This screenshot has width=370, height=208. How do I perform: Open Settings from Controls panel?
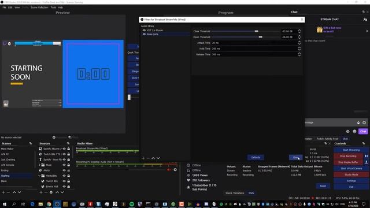coord(351,181)
